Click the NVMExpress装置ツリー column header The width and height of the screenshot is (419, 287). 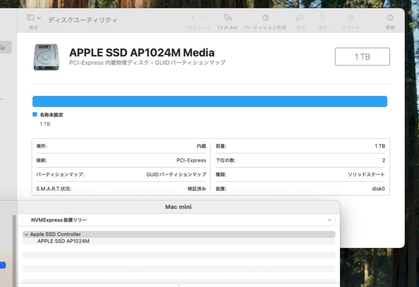tap(59, 220)
